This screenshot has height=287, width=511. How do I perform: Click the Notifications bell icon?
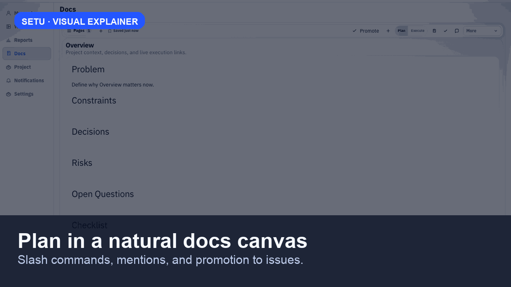point(9,81)
